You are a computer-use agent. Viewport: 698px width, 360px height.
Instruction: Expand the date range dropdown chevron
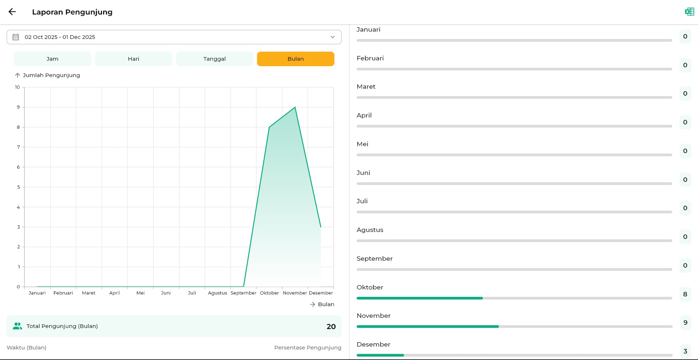point(332,37)
